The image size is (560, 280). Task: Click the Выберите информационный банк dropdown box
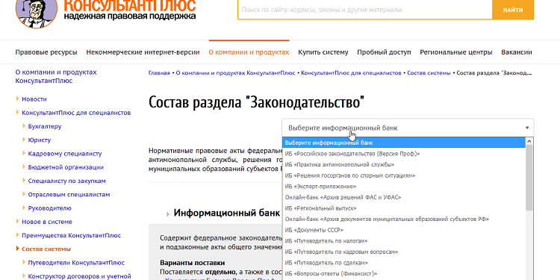pos(408,128)
